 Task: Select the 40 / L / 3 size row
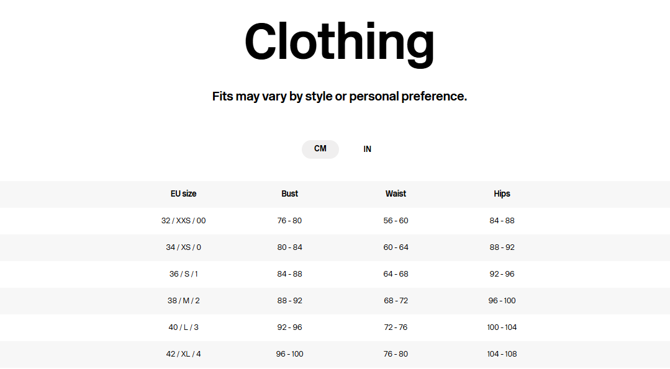click(x=183, y=327)
